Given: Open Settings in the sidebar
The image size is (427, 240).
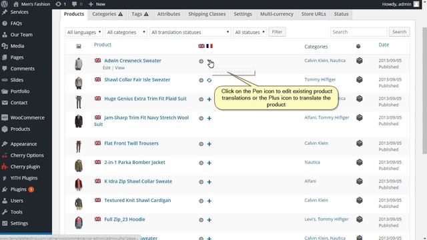Looking at the screenshot, I should tap(19, 223).
